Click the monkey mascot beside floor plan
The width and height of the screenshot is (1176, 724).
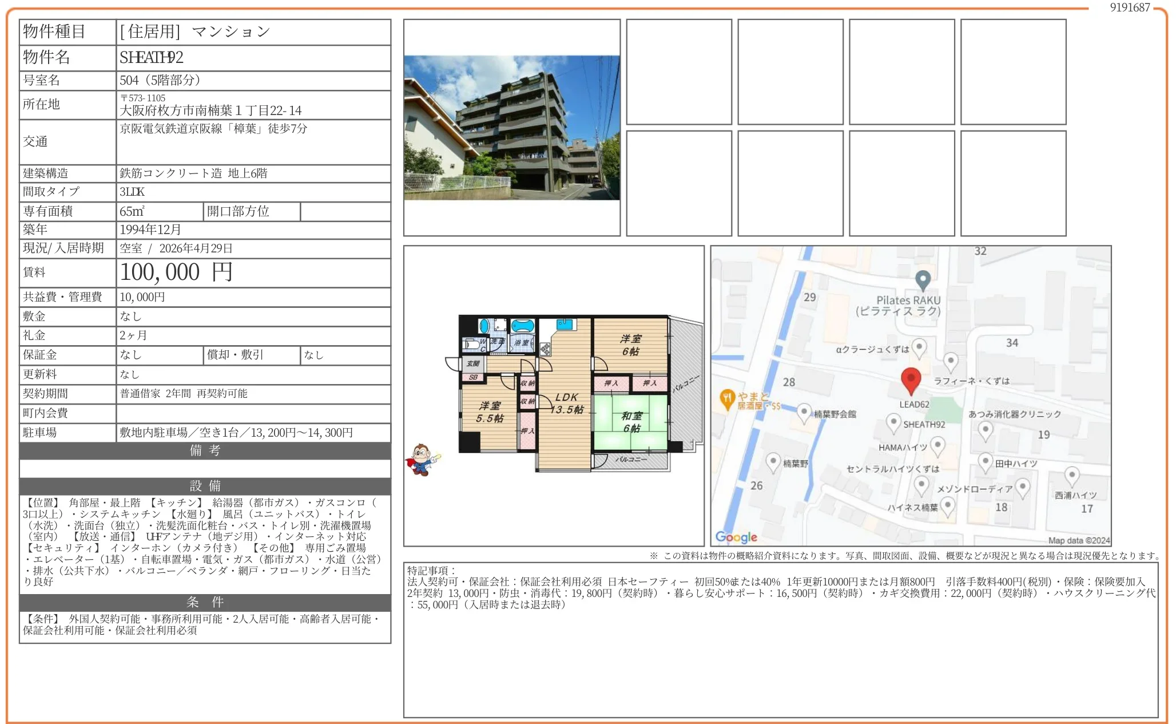pos(422,459)
